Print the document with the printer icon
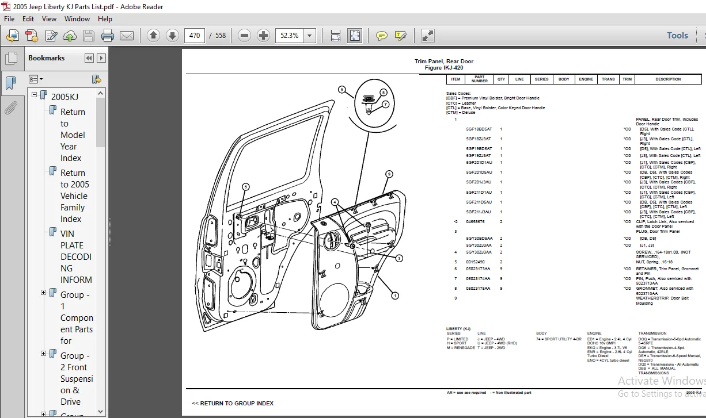The image size is (706, 418). pos(108,36)
